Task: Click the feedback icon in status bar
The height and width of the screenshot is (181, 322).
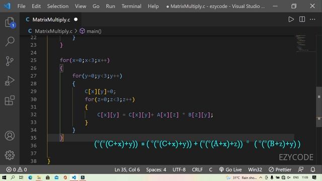Action: click(301, 169)
